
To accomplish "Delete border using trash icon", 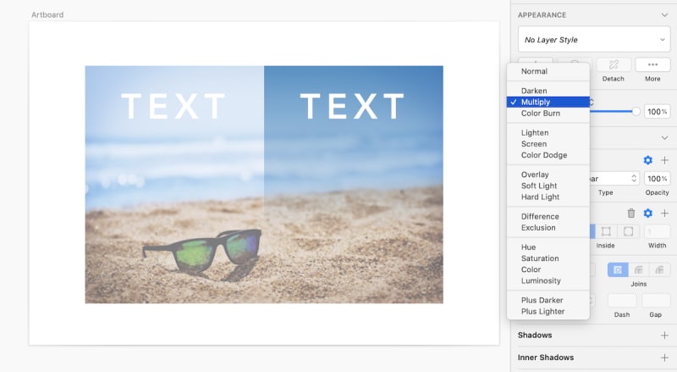I will 630,213.
